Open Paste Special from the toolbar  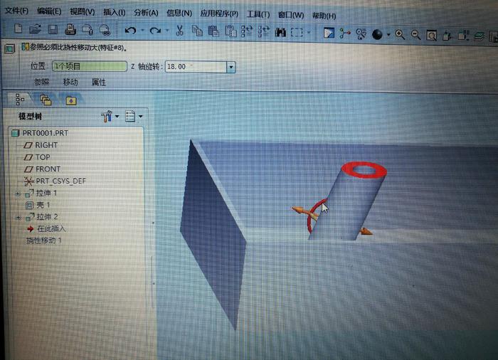(231, 31)
